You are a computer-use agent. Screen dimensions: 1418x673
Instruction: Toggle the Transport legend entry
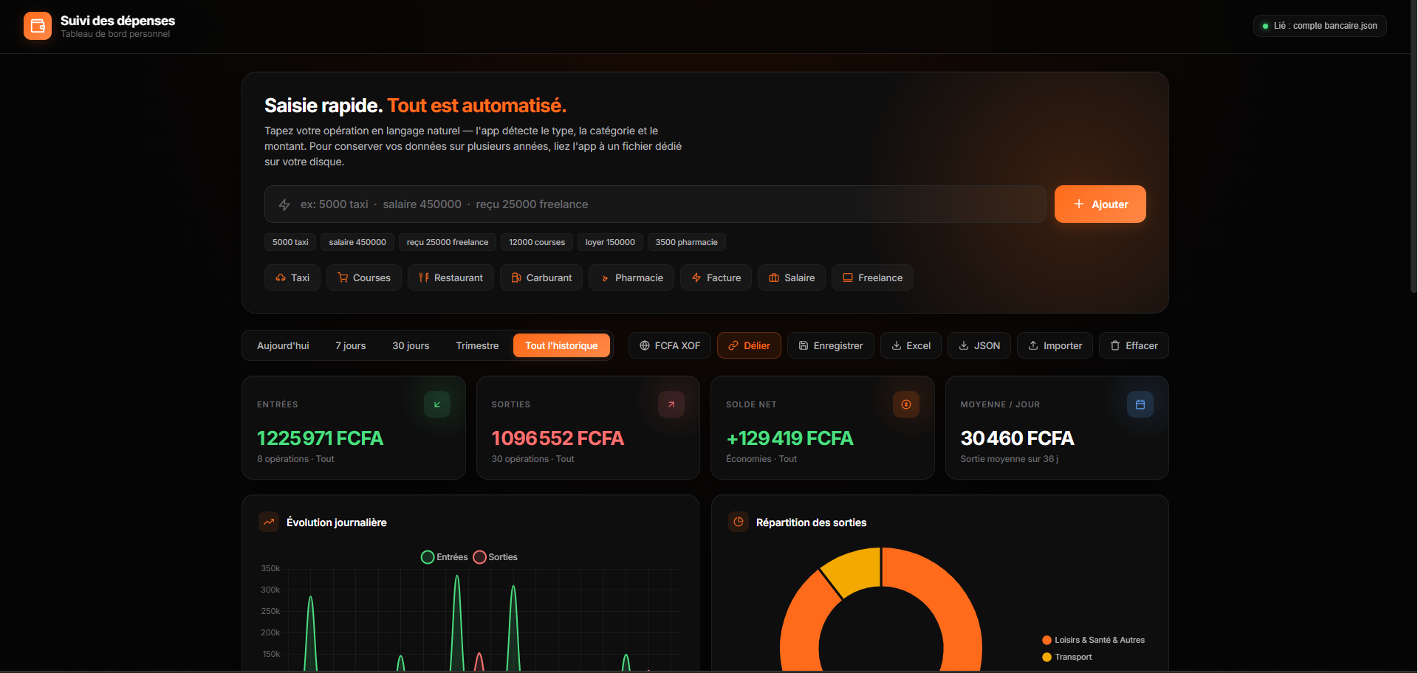pyautogui.click(x=1067, y=657)
